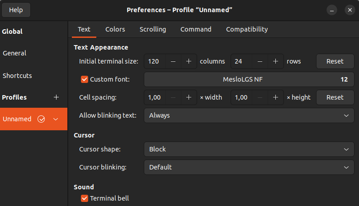Increase cell spacing width with plus
This screenshot has height=206, width=359.
pos(189,97)
